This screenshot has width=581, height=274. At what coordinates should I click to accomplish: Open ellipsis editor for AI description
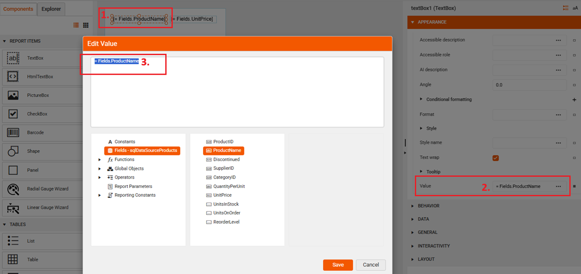[x=558, y=69]
